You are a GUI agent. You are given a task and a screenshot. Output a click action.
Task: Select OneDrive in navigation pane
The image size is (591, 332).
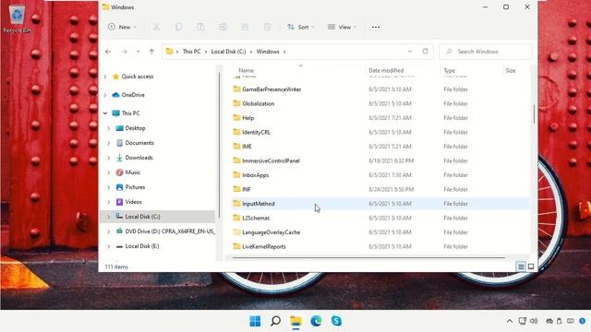(133, 95)
